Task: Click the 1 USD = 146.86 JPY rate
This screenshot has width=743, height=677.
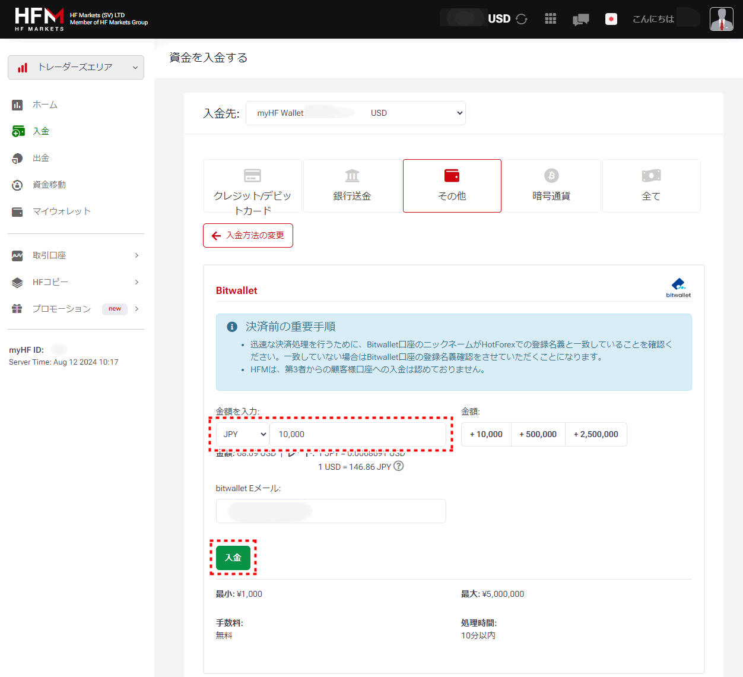Action: coord(355,467)
